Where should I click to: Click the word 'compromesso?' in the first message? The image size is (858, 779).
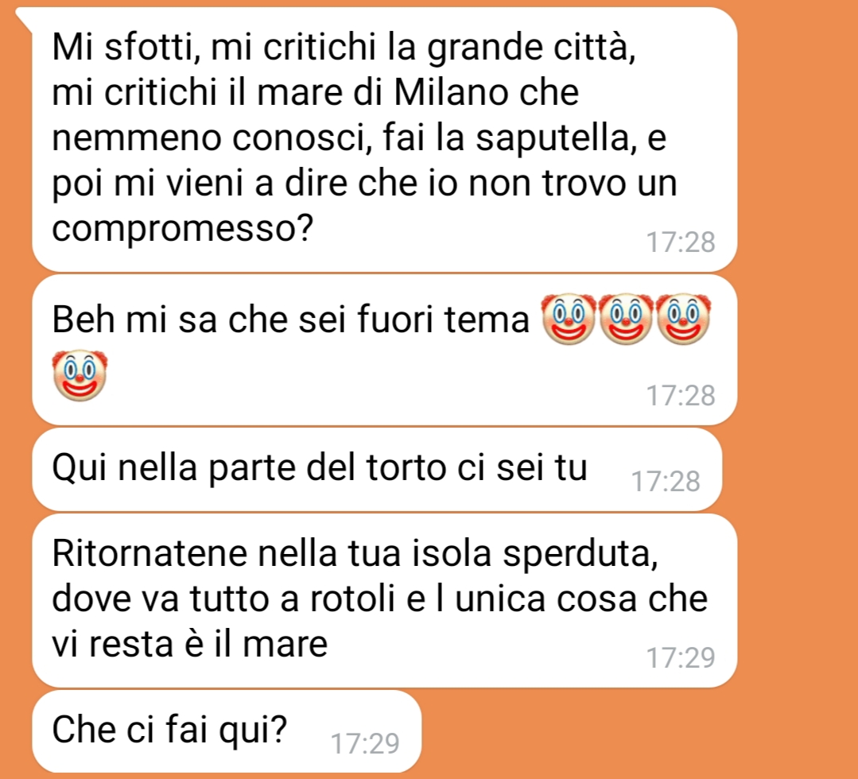182,229
